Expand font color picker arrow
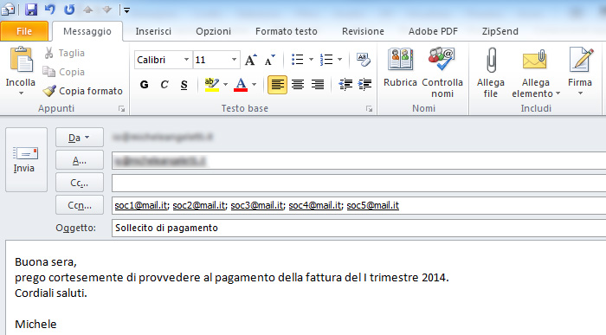606x335 pixels. point(254,85)
